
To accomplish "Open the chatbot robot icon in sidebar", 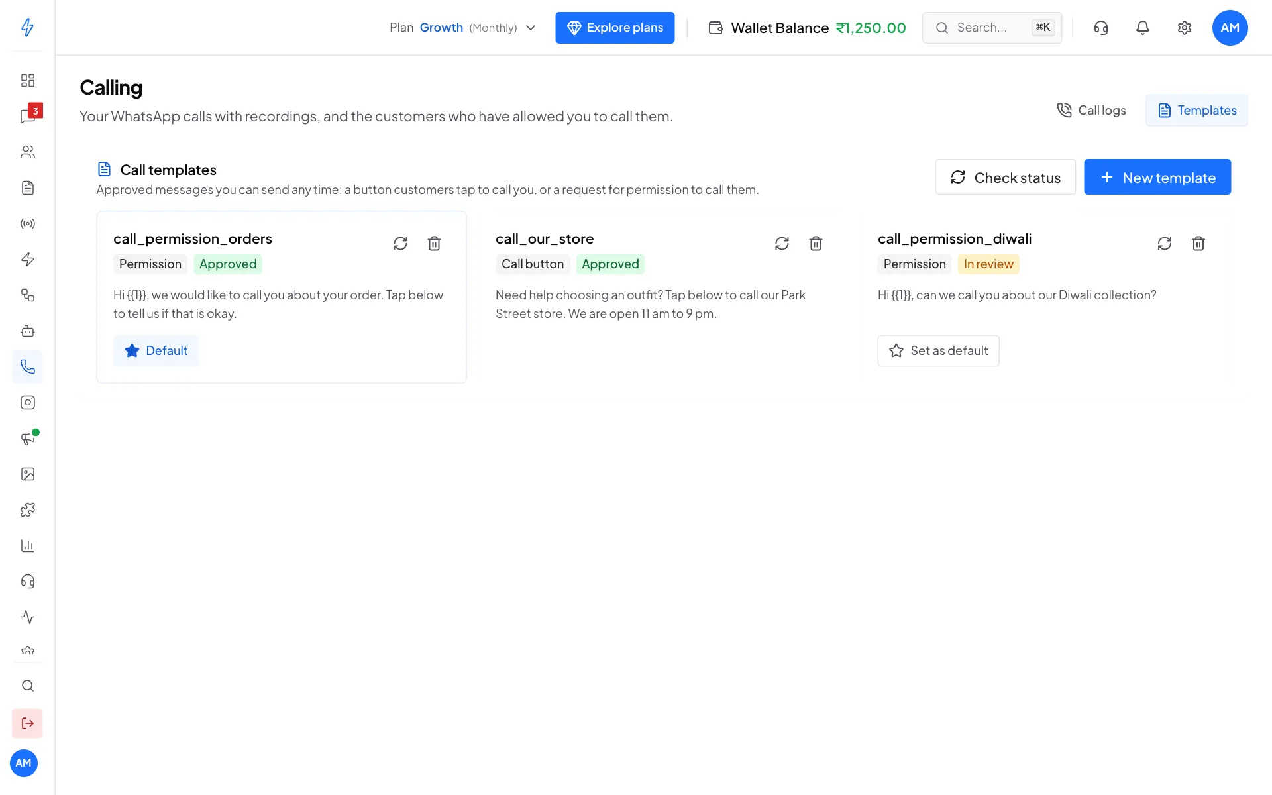I will pos(27,331).
